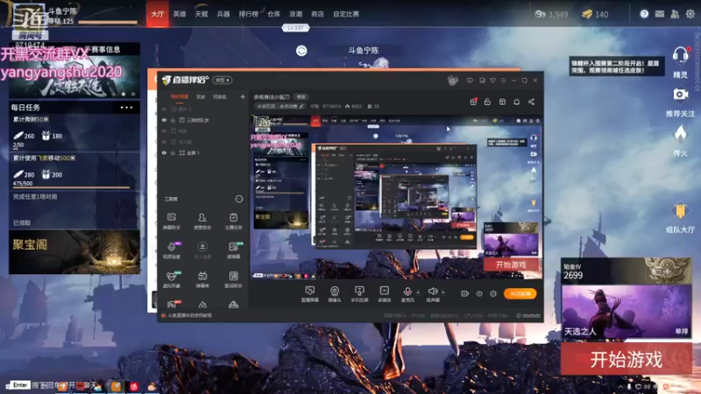Click the player level experience bar

pyautogui.click(x=107, y=22)
